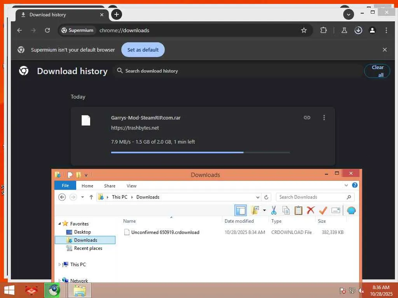Open Explorer help question mark
The width and height of the screenshot is (398, 298).
[354, 185]
